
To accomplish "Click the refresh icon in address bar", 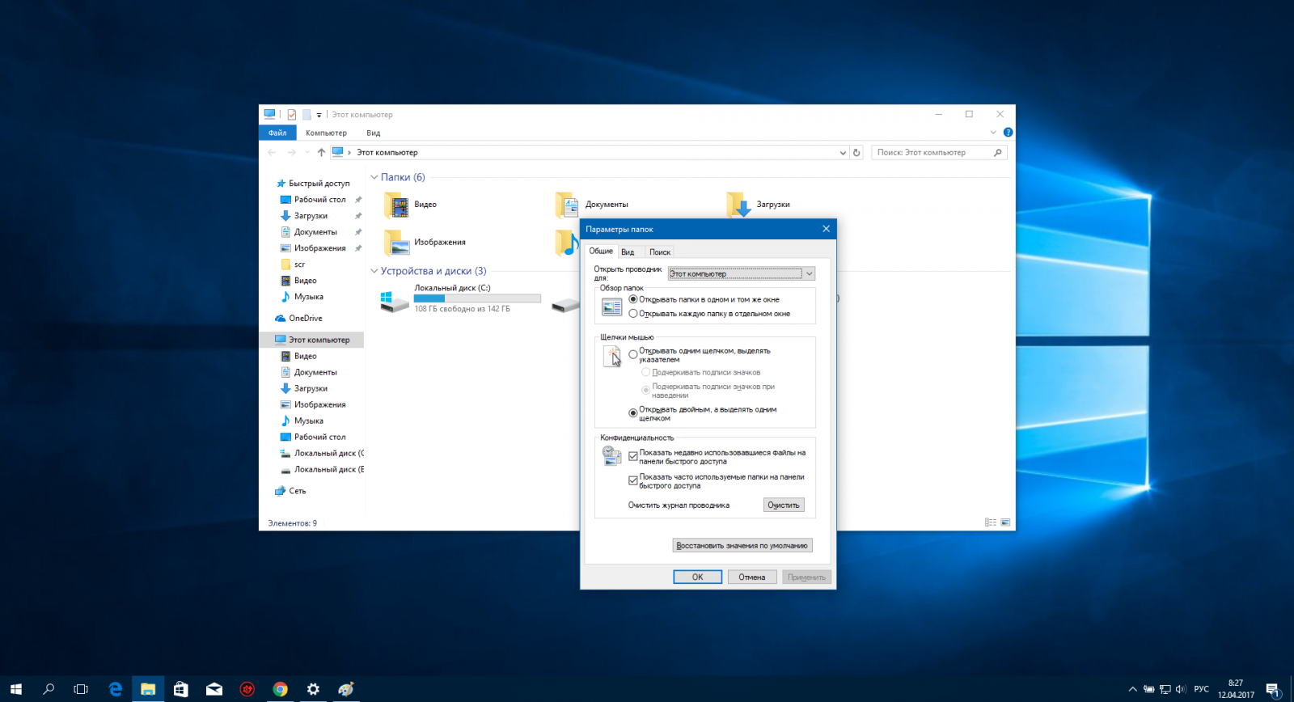I will (856, 152).
